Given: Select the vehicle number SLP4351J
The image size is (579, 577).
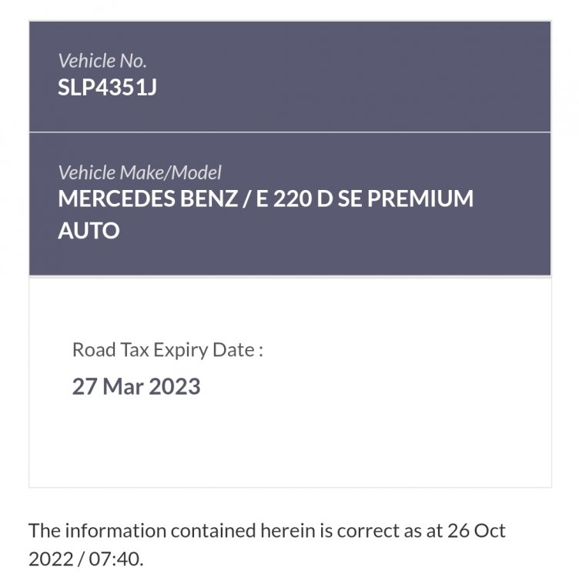Looking at the screenshot, I should click(107, 88).
